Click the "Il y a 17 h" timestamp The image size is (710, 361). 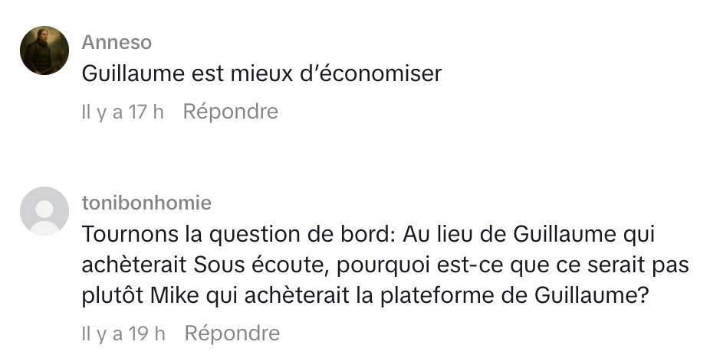pyautogui.click(x=123, y=112)
